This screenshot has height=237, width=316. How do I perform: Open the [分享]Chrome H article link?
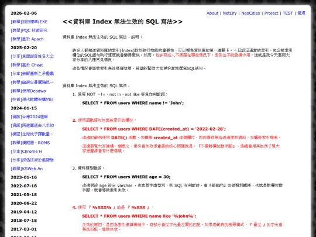(26, 152)
